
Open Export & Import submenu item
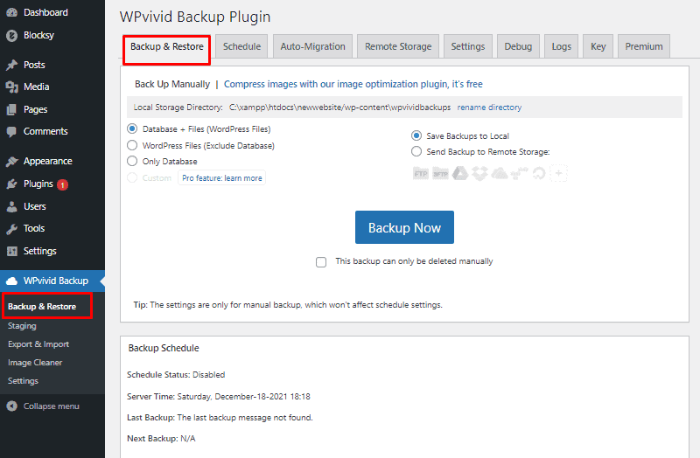click(x=38, y=344)
